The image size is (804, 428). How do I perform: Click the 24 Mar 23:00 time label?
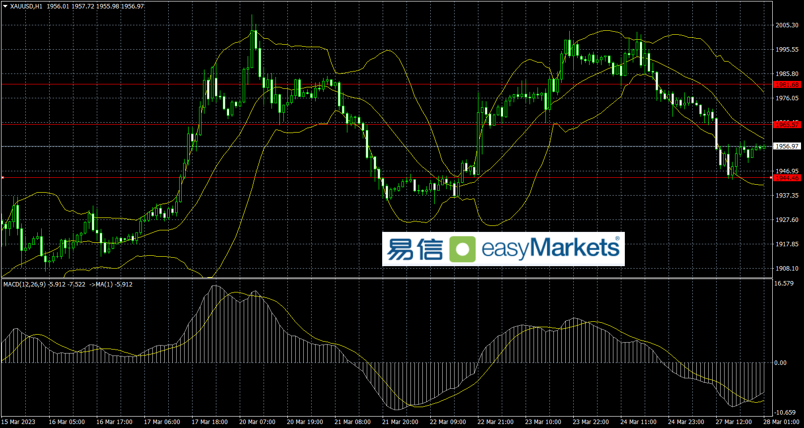[x=686, y=422]
